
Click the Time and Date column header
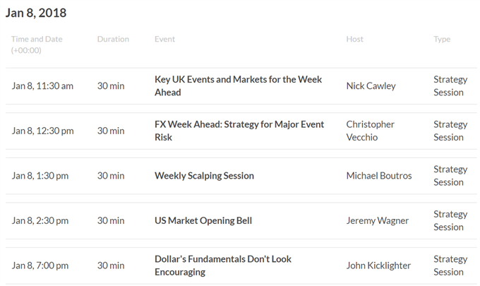37,44
